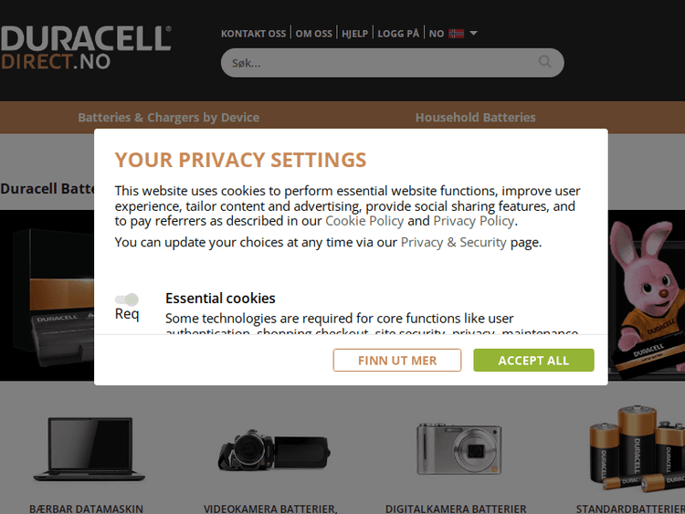Click the Duracell Direct logo
Screen dimensions: 685x514
pyautogui.click(x=86, y=48)
